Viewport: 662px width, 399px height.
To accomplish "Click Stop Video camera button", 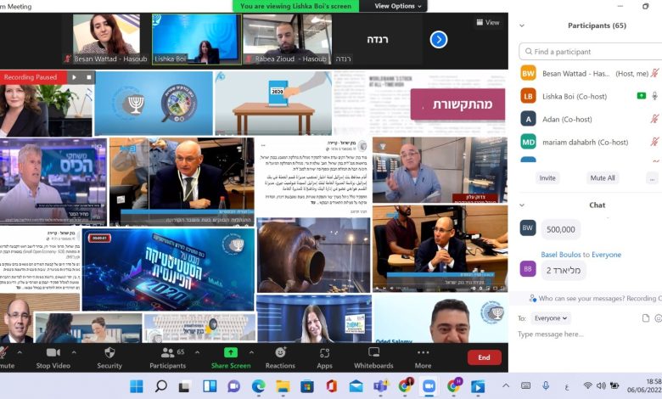I will (x=53, y=358).
